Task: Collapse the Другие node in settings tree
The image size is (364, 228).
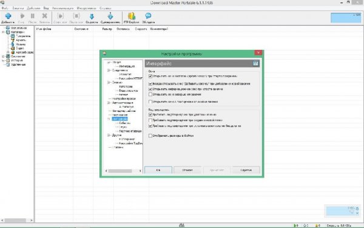Action: click(x=109, y=135)
